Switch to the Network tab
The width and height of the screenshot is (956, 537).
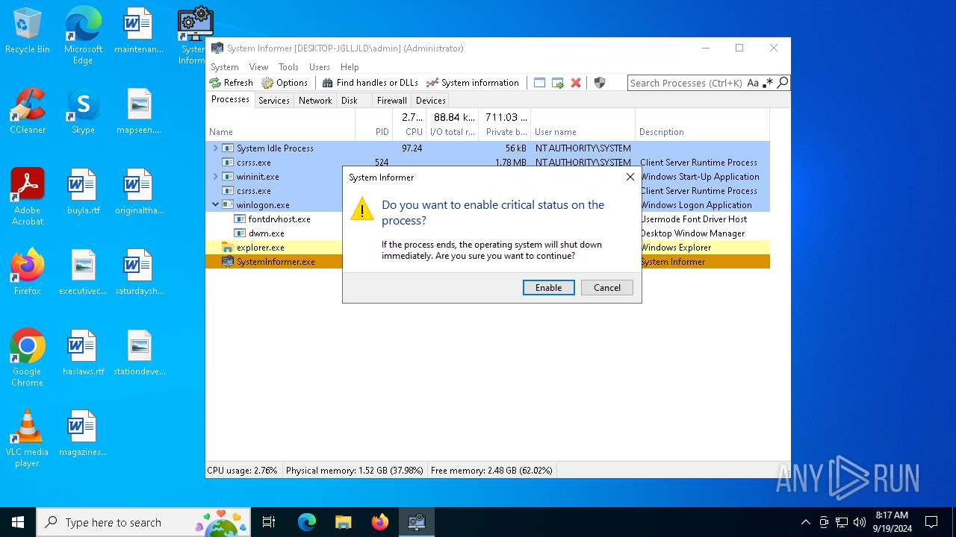click(x=315, y=101)
